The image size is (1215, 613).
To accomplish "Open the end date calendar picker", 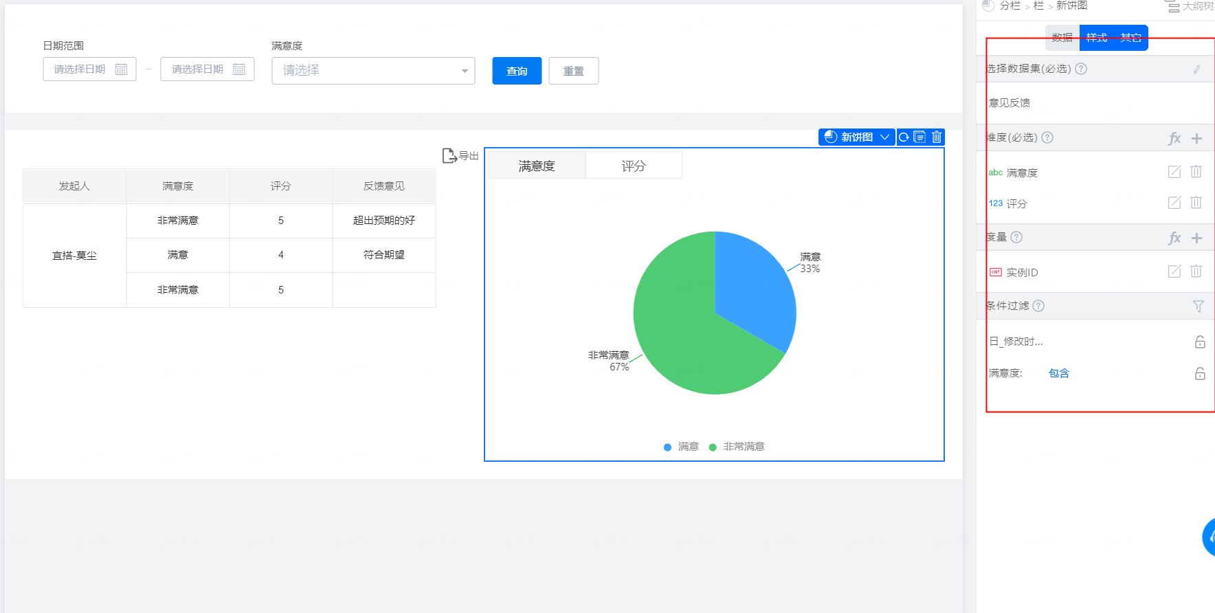I will pyautogui.click(x=239, y=69).
